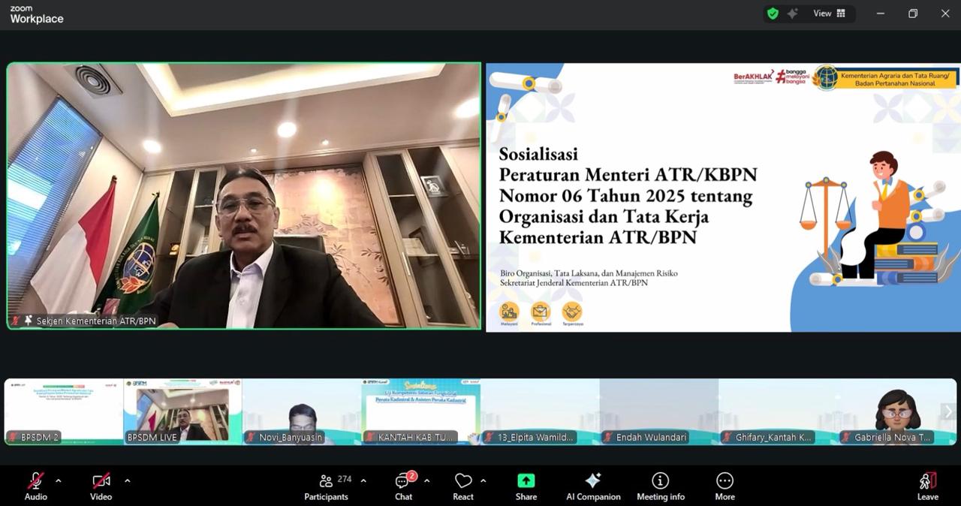Open the View layout menu
The image size is (961, 506).
(829, 13)
